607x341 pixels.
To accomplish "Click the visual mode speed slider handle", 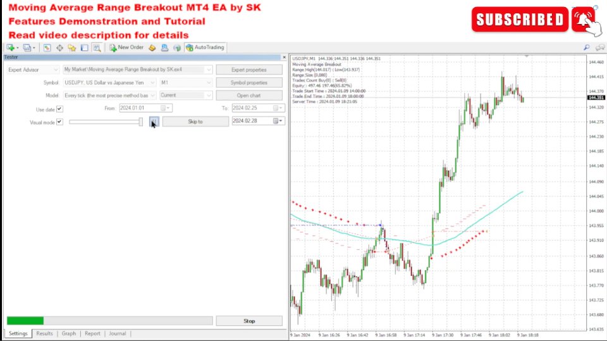I will [141, 121].
